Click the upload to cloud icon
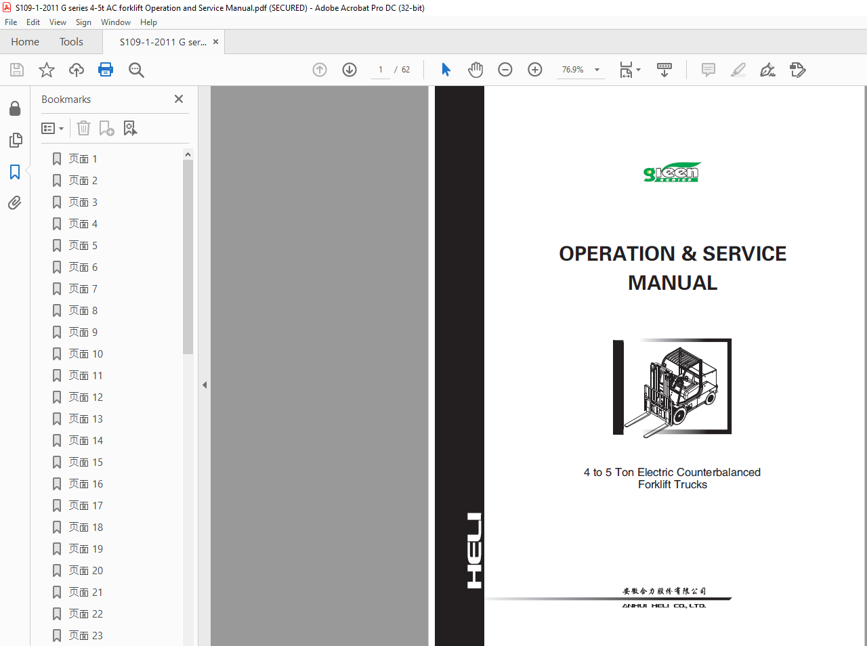The image size is (867, 646). tap(77, 70)
